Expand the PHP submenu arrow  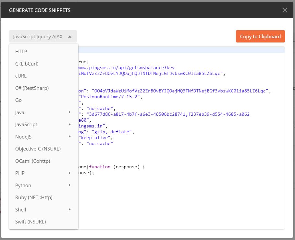click(x=69, y=173)
